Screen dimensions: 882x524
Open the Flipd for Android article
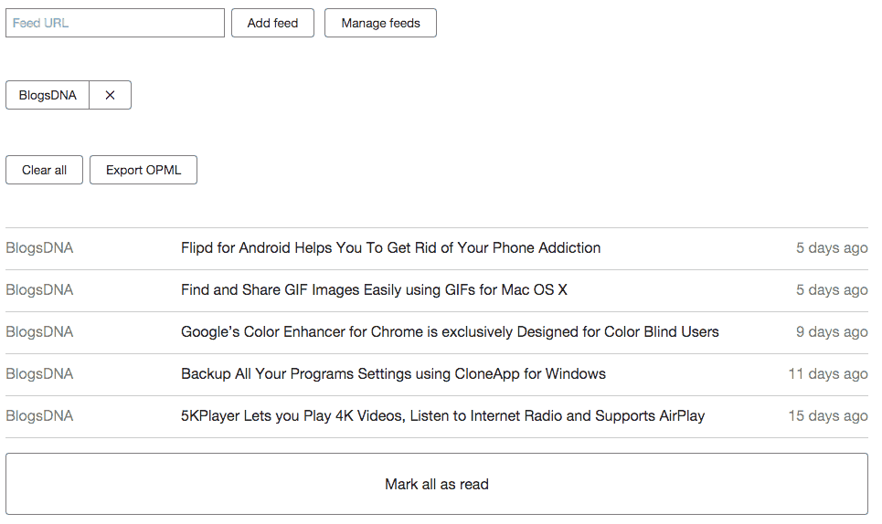390,248
